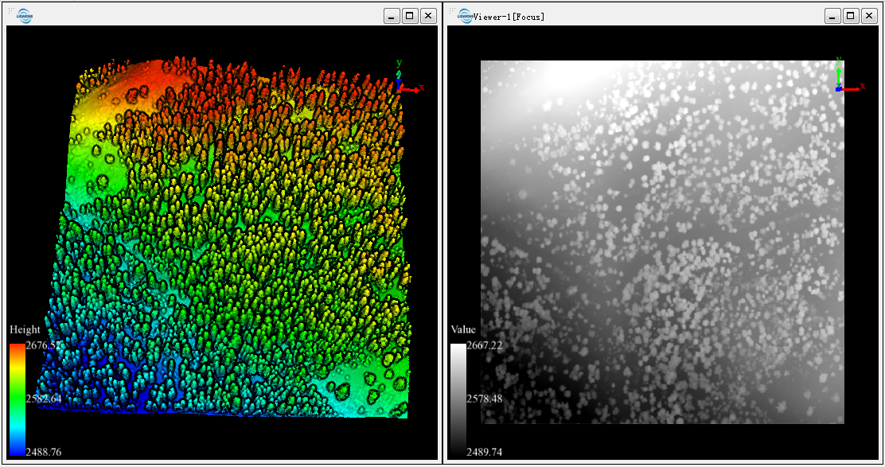Viewport: 885px width, 467px height.
Task: Maximize the left point cloud viewer window
Action: click(x=410, y=16)
